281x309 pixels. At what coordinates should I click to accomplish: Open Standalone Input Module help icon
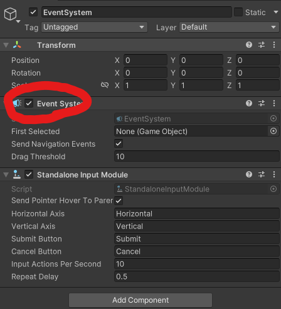[x=249, y=174]
